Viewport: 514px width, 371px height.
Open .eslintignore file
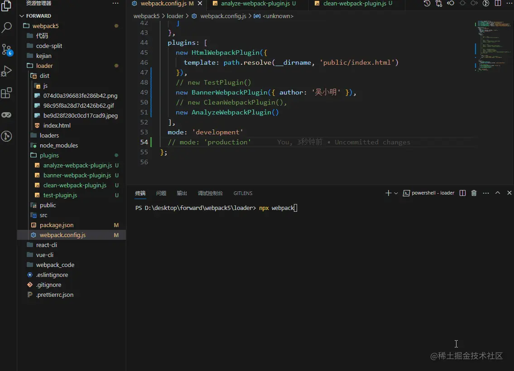[72, 275]
